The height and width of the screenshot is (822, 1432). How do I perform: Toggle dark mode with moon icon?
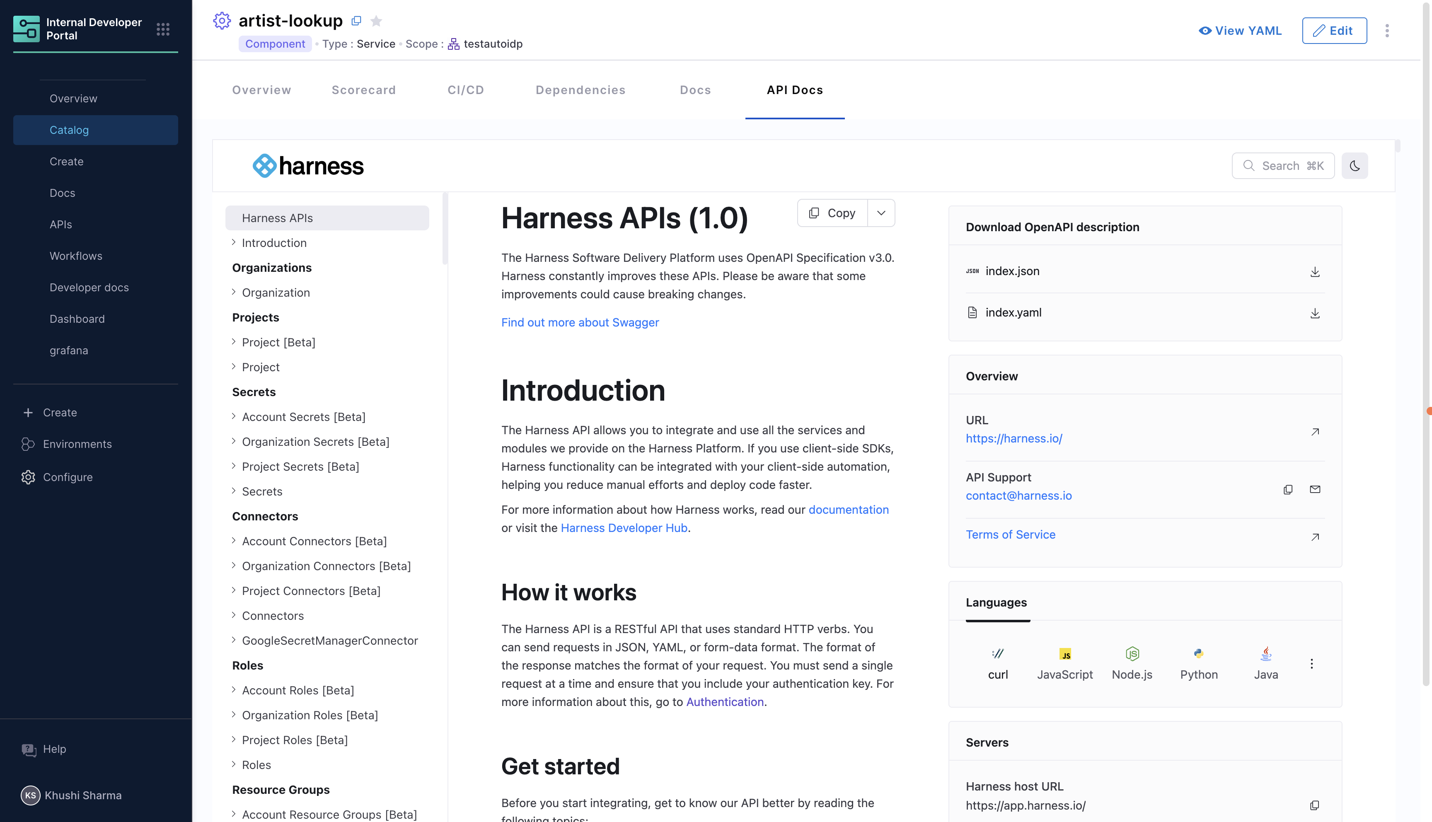[1354, 166]
